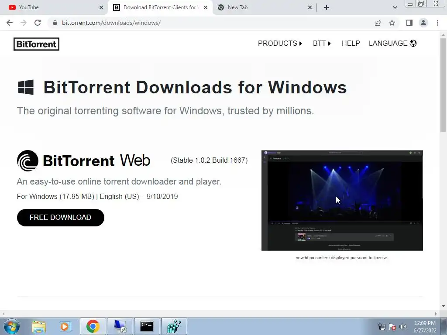Screen dimensions: 447x335
Task: Click the 'For Windows (17.95 MB)' line
Action: coord(97,197)
